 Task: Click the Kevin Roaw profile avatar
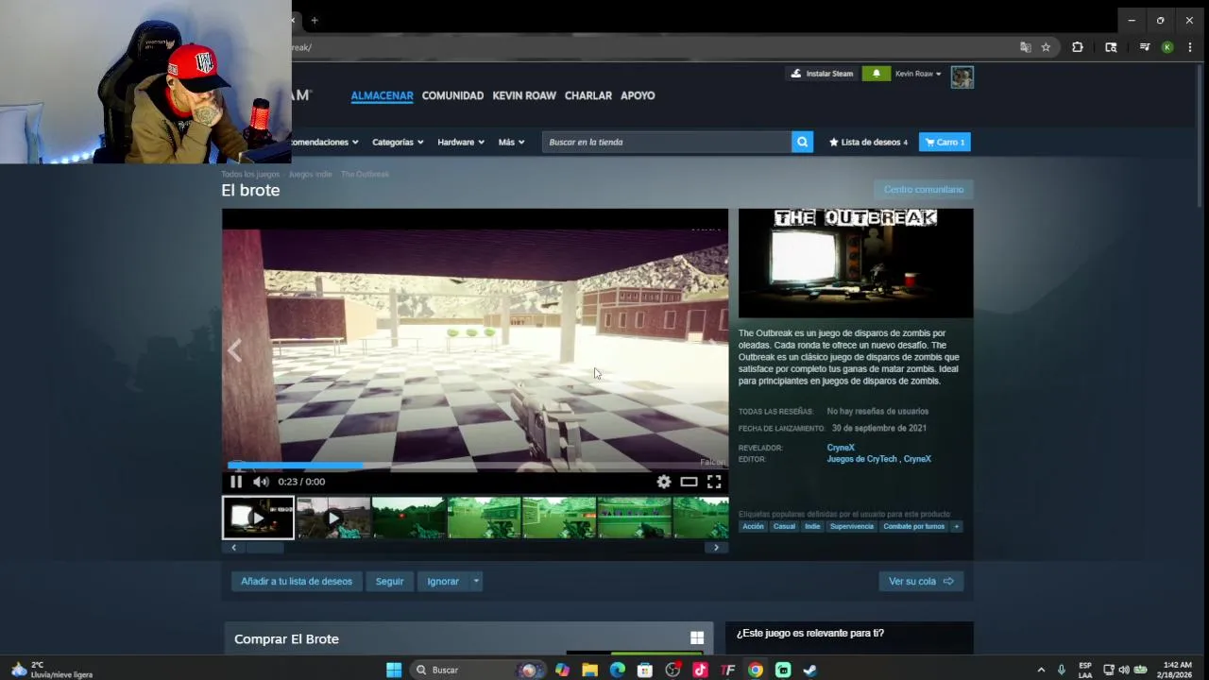[x=962, y=76]
